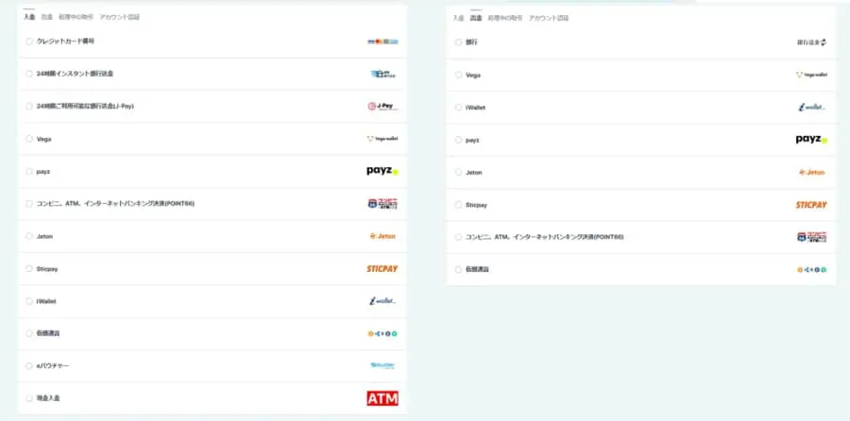Viewport: 850px width, 421px height.
Task: Select the POINT66 radio button in withdrawal panel
Action: pos(459,237)
